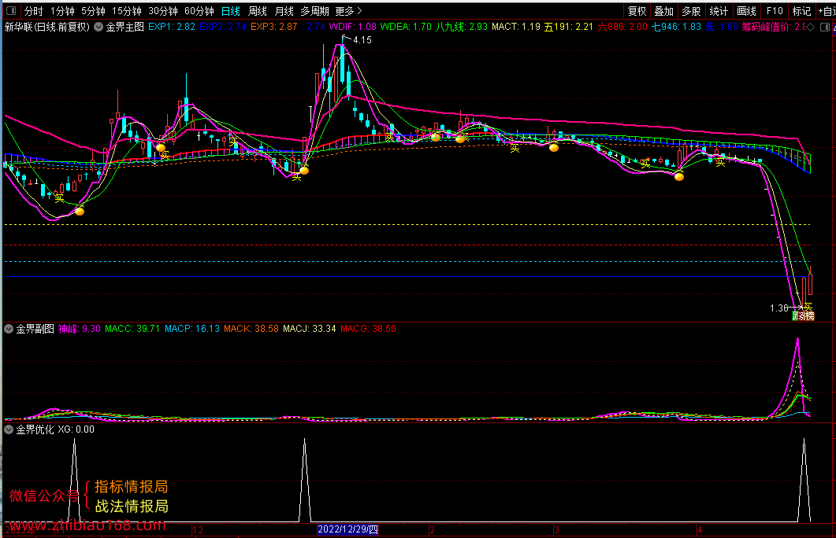Image resolution: width=836 pixels, height=538 pixels.
Task: Click the 金界优化 indicator name
Action: 35,429
